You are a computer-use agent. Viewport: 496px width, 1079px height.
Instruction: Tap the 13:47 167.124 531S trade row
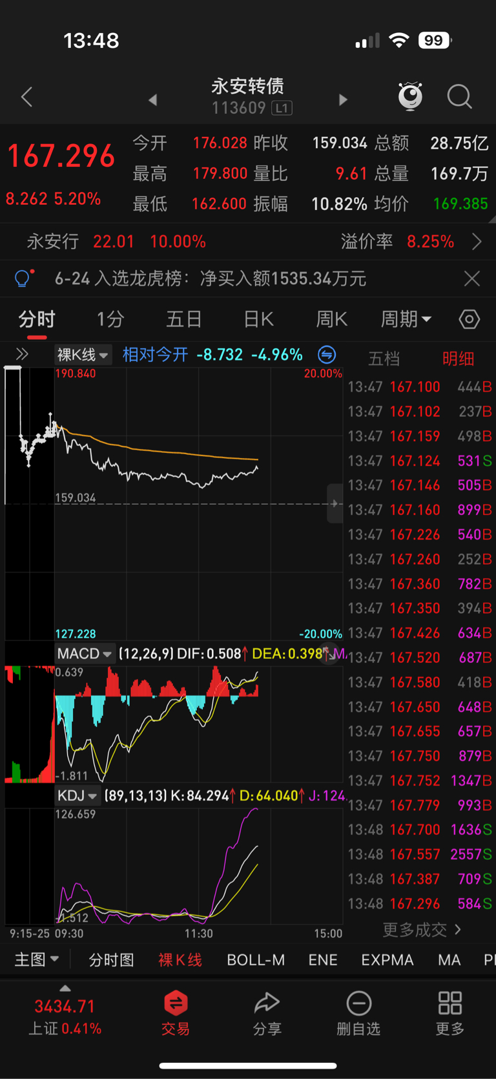pyautogui.click(x=420, y=461)
